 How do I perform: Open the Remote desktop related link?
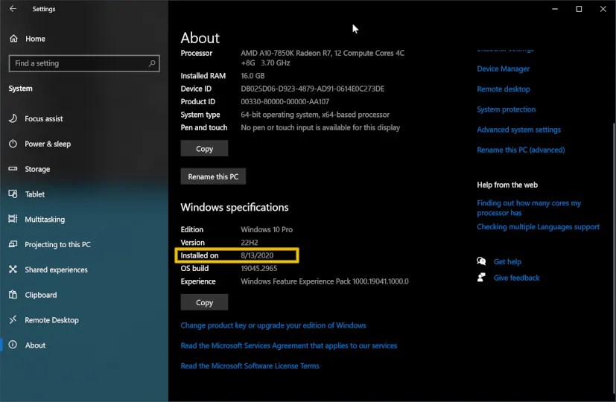[x=504, y=89]
